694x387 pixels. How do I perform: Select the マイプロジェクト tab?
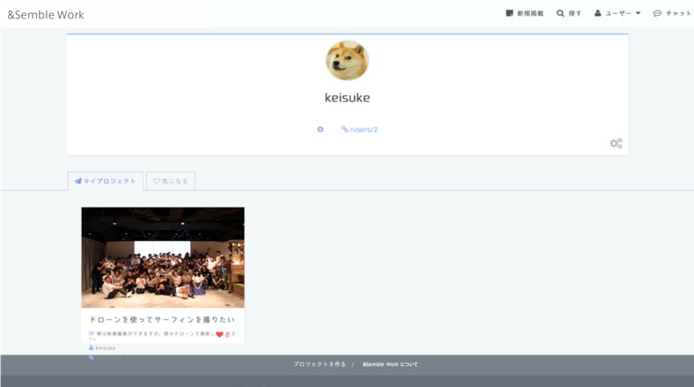coord(106,181)
